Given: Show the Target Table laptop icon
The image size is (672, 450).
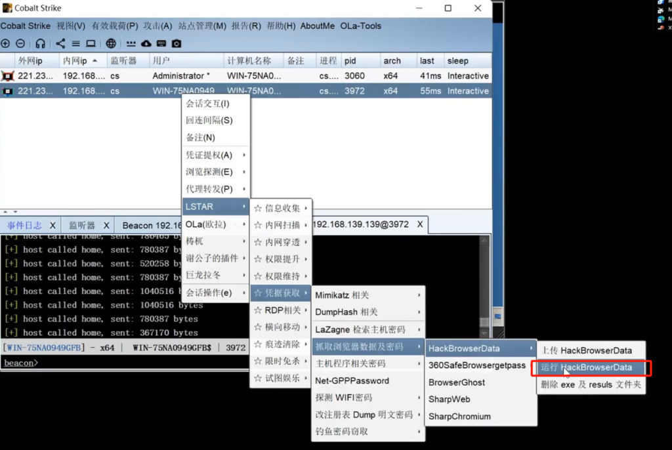Looking at the screenshot, I should pyautogui.click(x=91, y=43).
